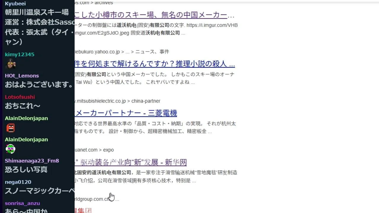379x213 pixels.
Task: Click the chat username Kyubeei
Action: tap(15, 4)
